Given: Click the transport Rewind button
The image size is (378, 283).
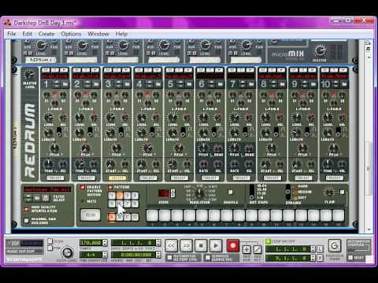Looking at the screenshot, I should 172,246.
